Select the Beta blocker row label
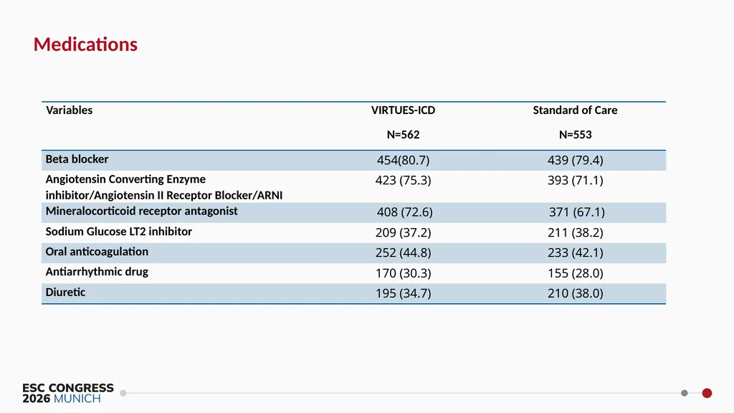 pos(77,159)
